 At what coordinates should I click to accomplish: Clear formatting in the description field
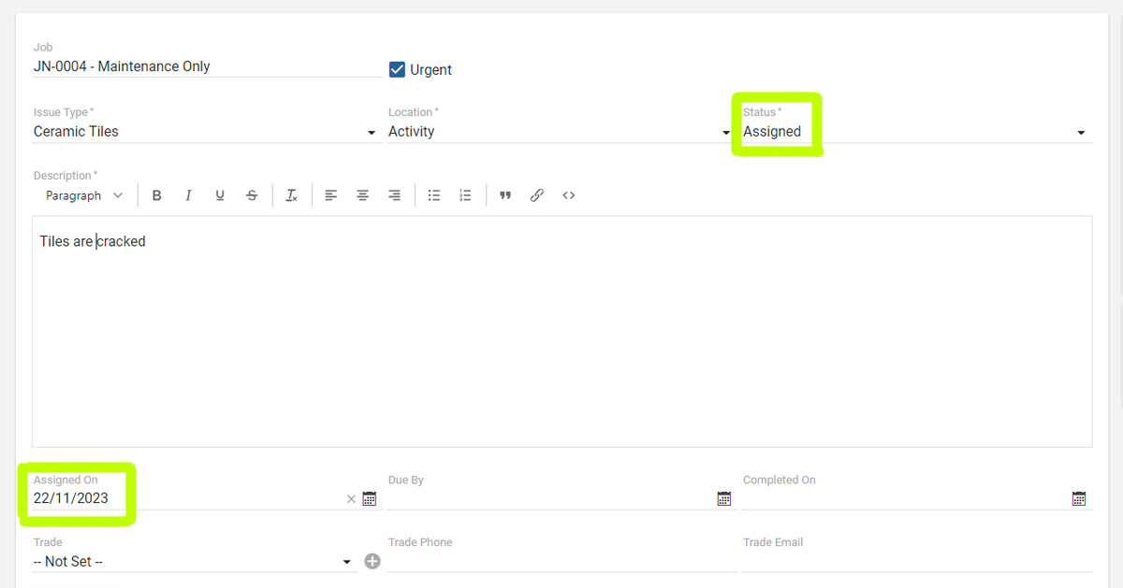[291, 194]
